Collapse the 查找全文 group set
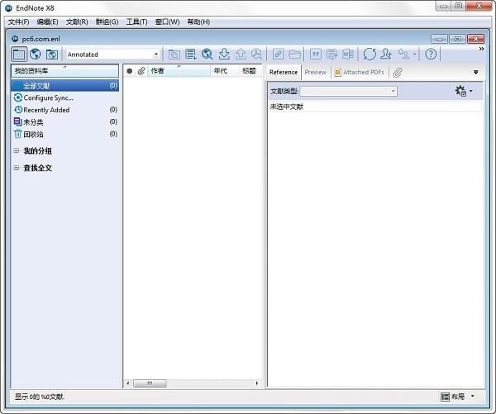This screenshot has height=414, width=496. (x=17, y=168)
